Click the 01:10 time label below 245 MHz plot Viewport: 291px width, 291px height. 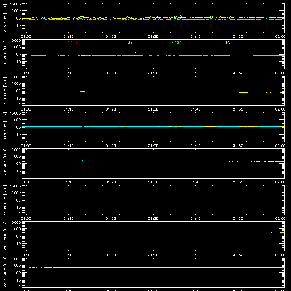tap(68, 37)
